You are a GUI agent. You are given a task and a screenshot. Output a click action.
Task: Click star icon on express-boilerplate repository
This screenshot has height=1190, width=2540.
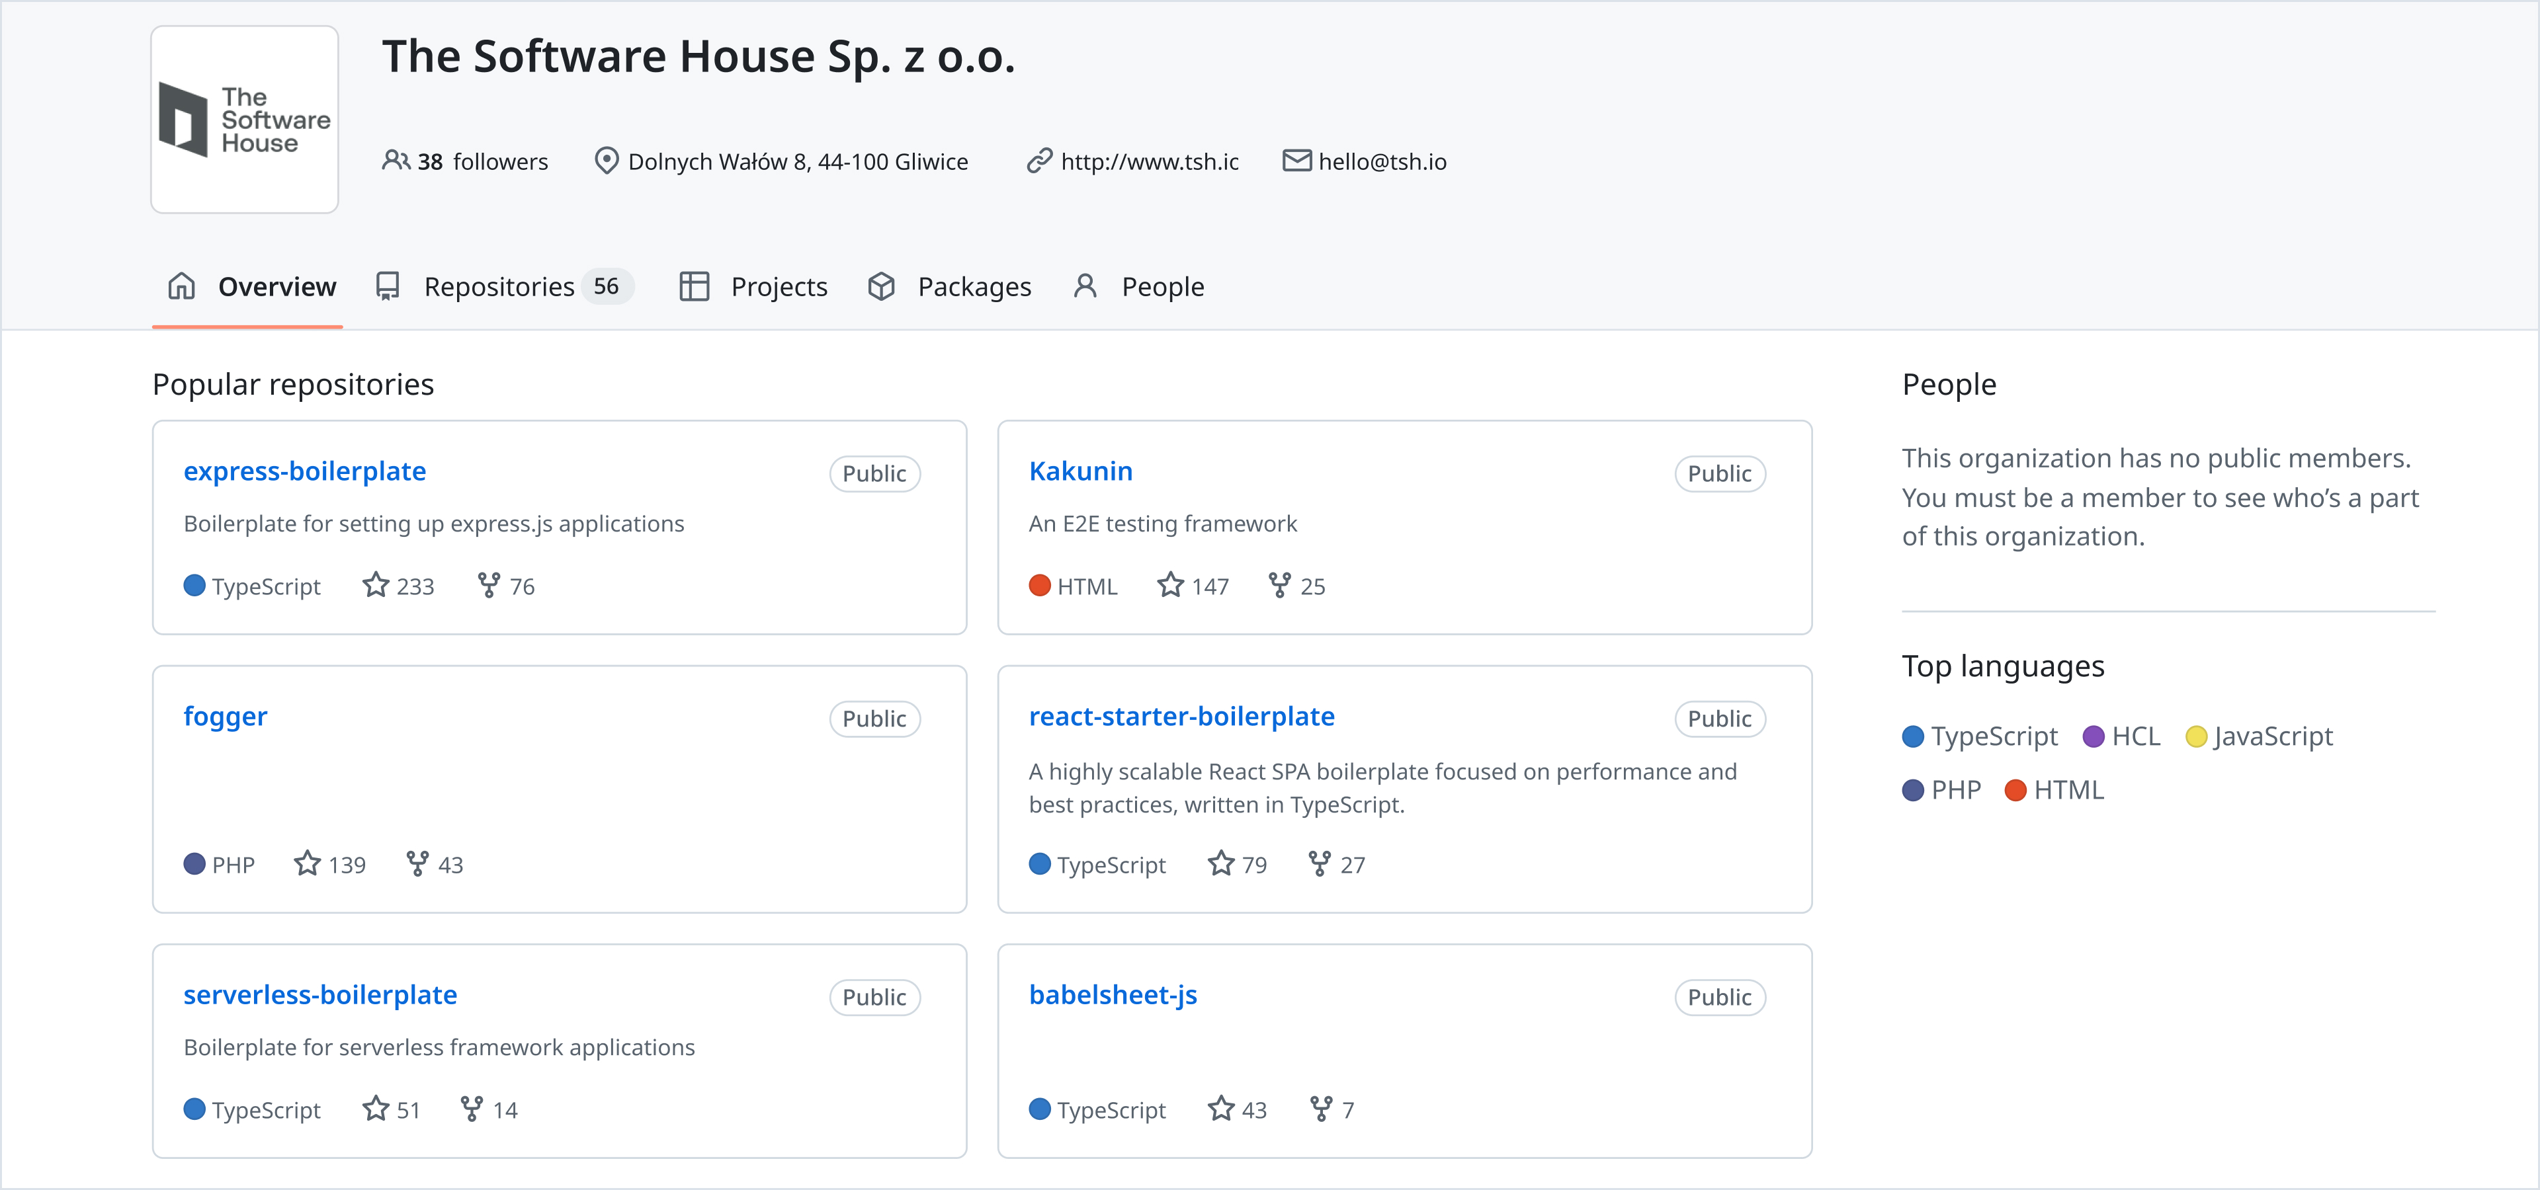376,585
